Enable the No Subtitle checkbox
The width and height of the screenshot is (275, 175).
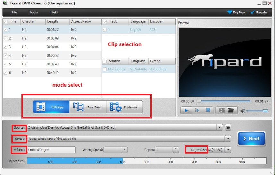(105, 69)
